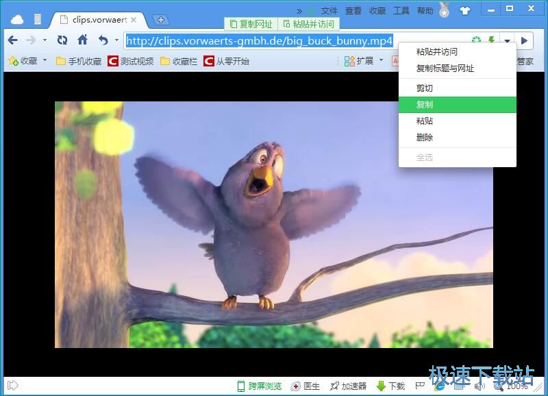The height and width of the screenshot is (396, 548).
Task: Expand the 收藏 favorites dropdown arrow
Action: (45, 60)
